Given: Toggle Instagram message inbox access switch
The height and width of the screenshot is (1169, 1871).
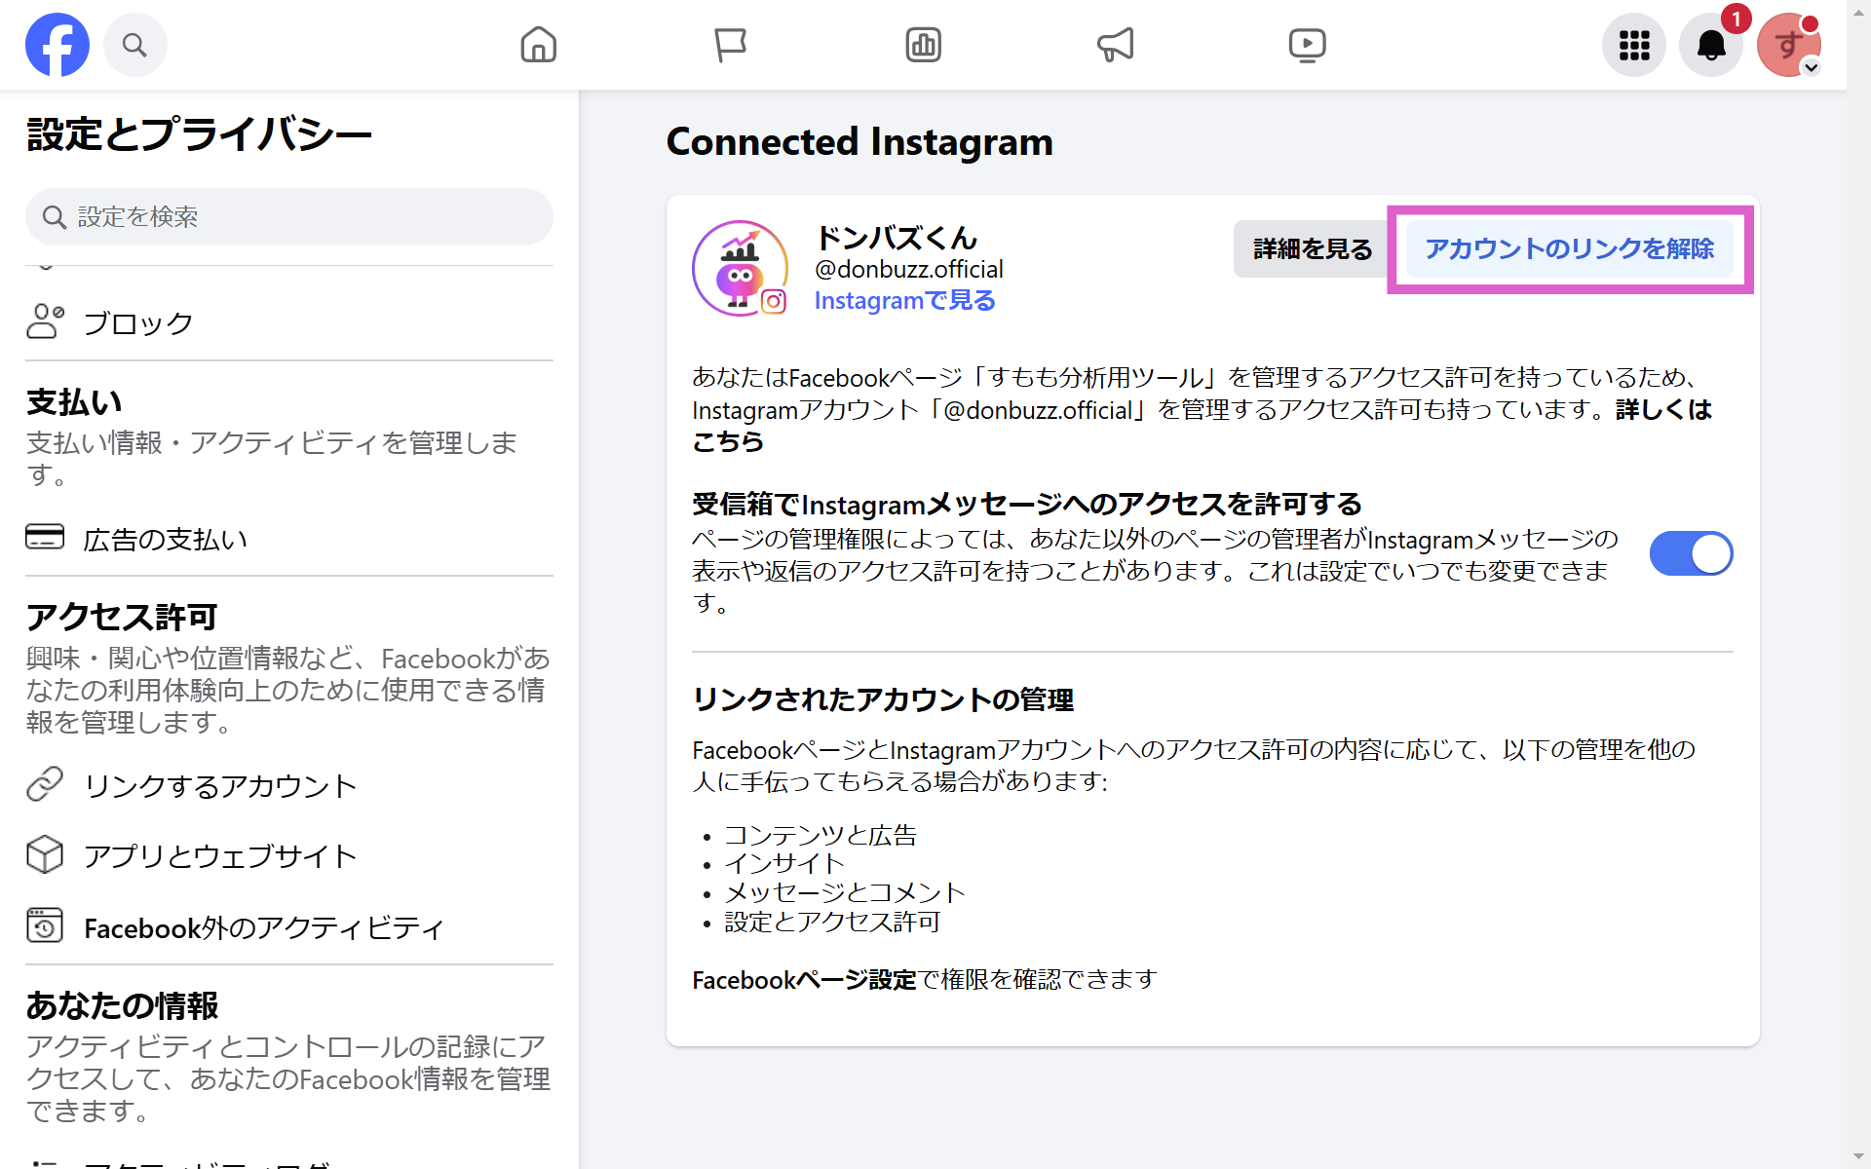Looking at the screenshot, I should [1691, 553].
